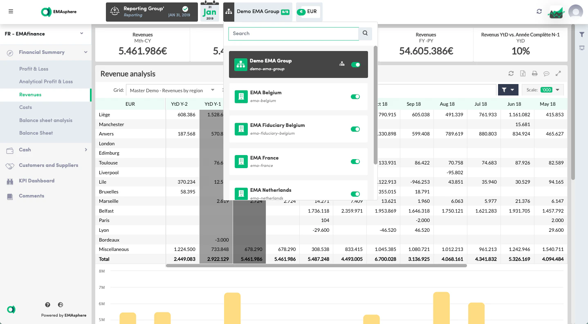Open the help question mark icon
Image resolution: width=588 pixels, height=324 pixels.
pyautogui.click(x=48, y=305)
